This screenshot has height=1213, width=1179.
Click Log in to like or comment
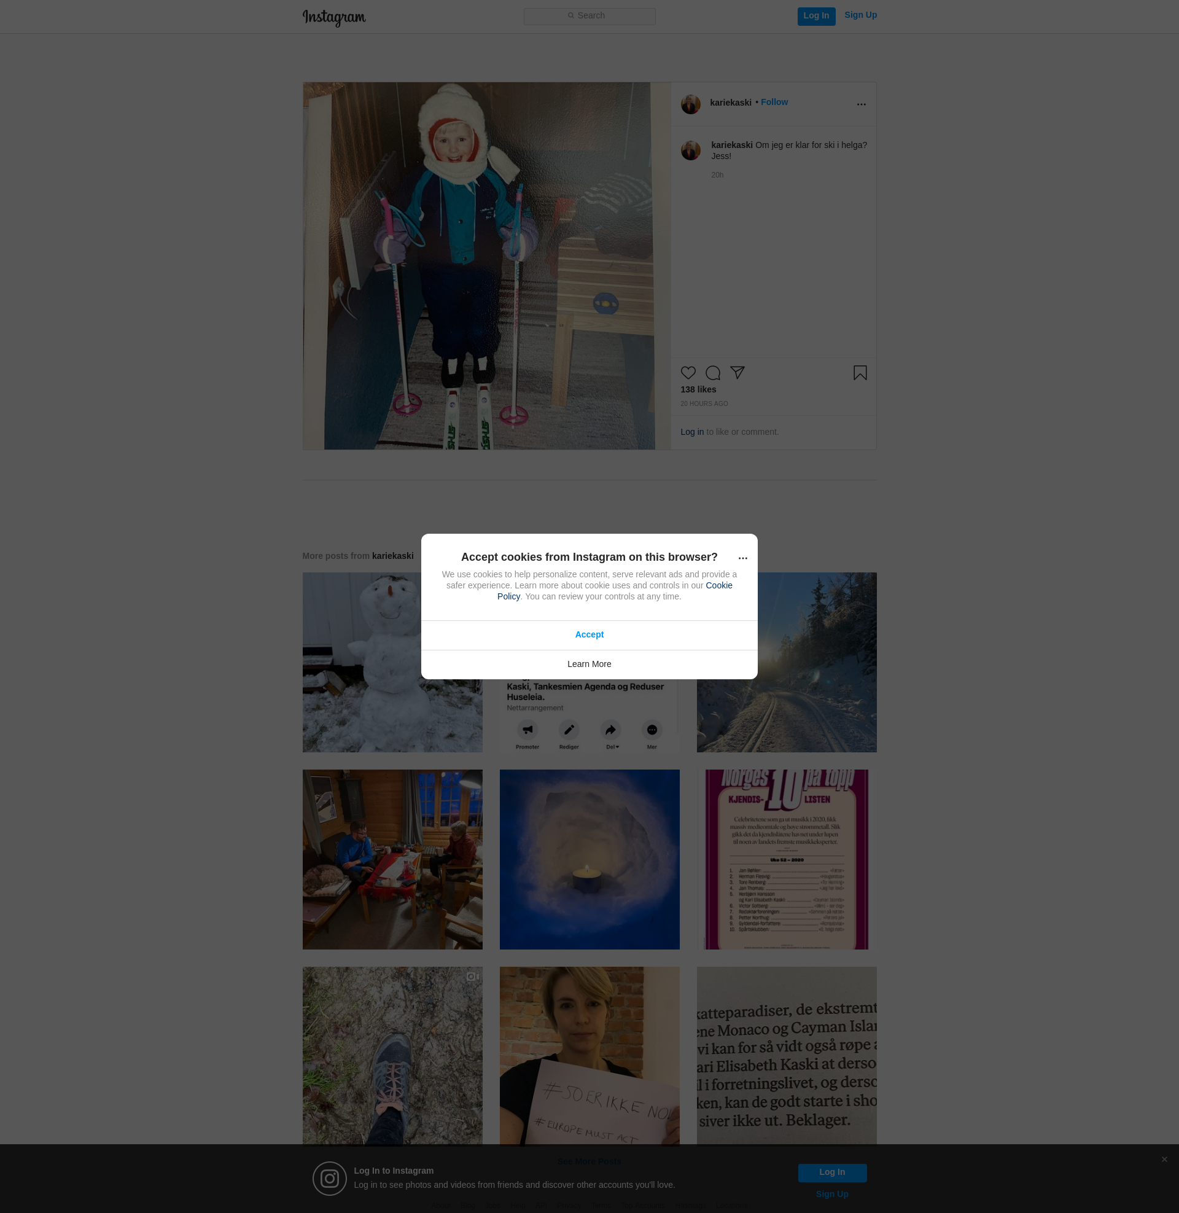(x=691, y=432)
